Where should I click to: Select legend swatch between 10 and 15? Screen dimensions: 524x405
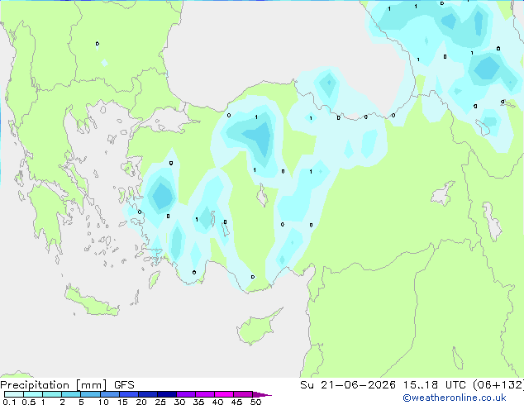[109, 394]
